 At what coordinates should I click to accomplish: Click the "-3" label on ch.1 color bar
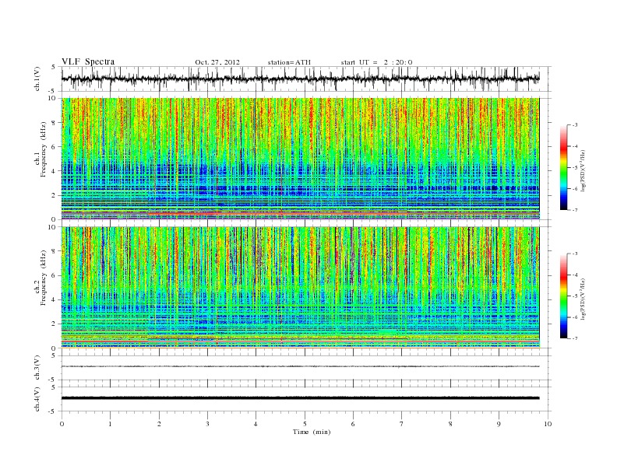(575, 125)
